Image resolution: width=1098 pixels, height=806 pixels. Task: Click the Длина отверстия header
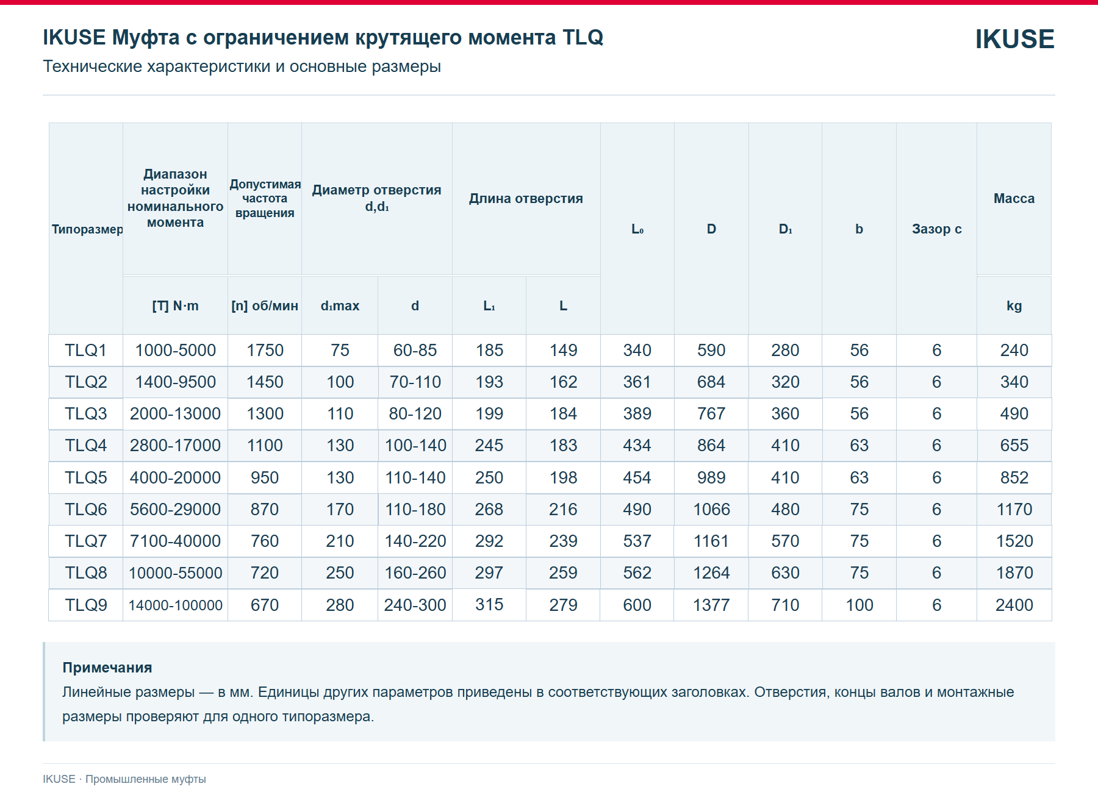tap(526, 198)
